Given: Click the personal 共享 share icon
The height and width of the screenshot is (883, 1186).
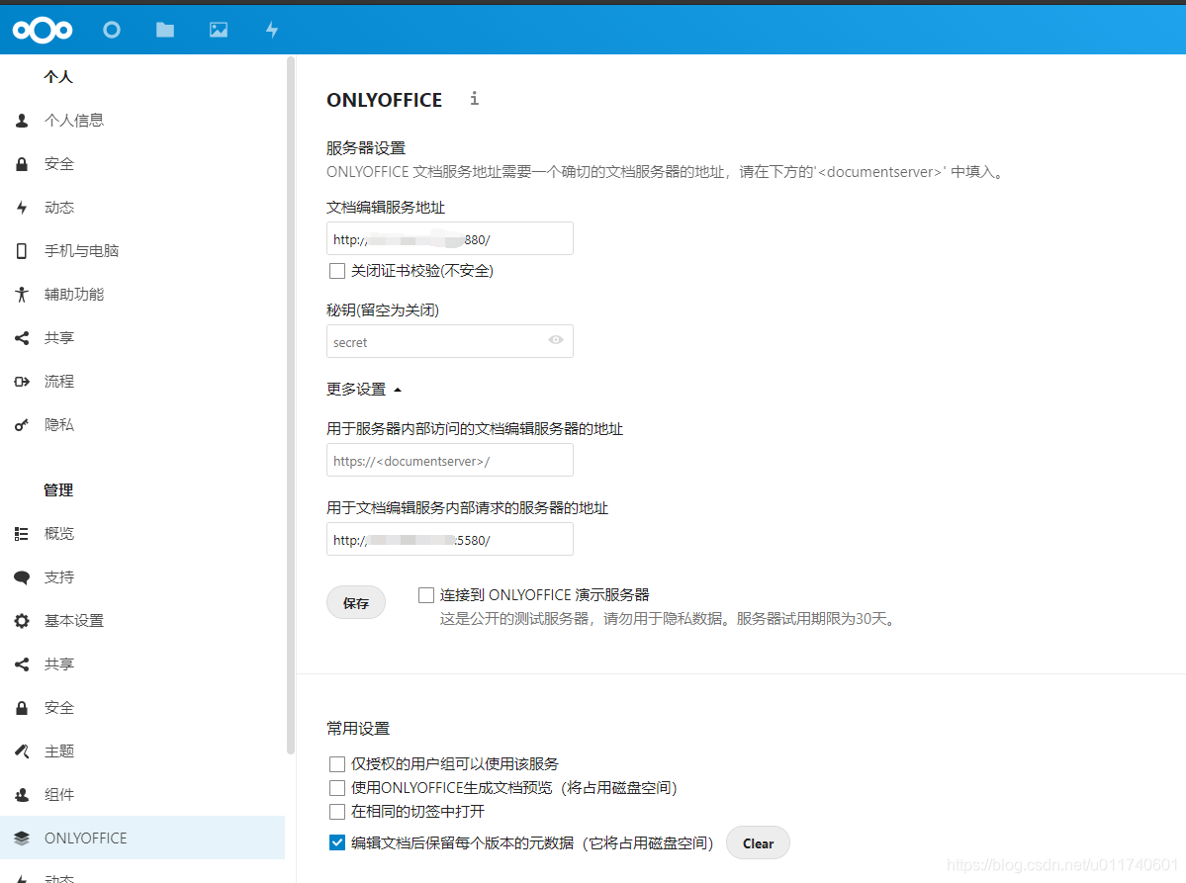Looking at the screenshot, I should pos(22,338).
